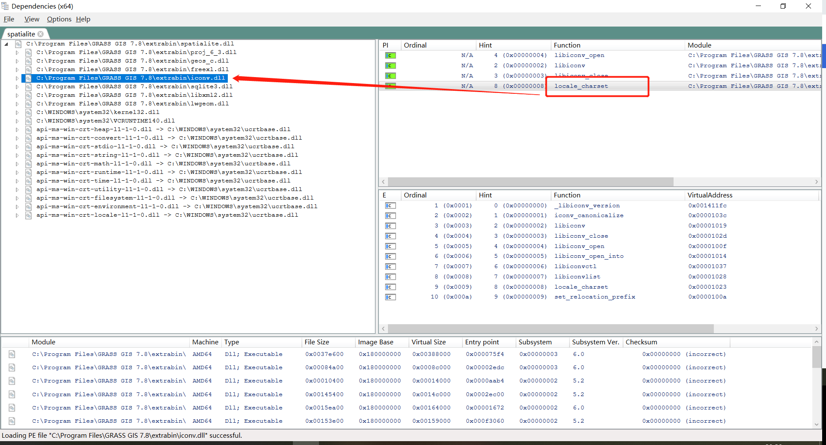Sort module list by Machine column
Image resolution: width=826 pixels, height=445 pixels.
[206, 342]
